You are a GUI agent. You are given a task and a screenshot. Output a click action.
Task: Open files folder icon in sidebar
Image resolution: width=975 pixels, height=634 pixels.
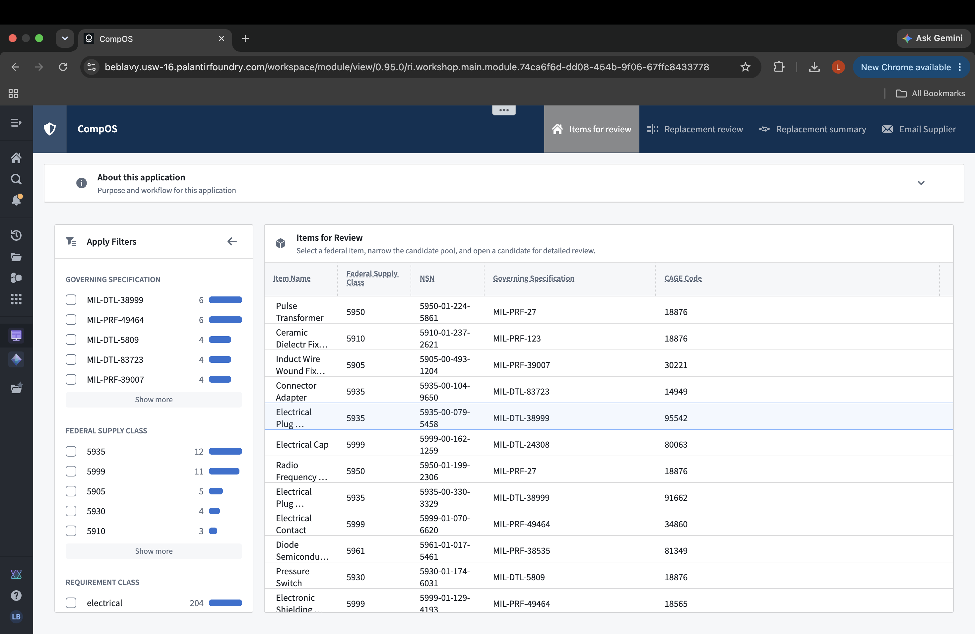pos(16,257)
